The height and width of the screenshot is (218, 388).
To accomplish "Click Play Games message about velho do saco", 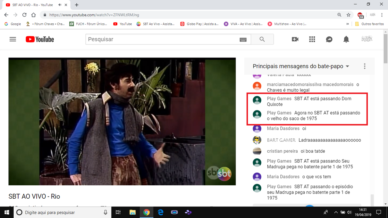I will pos(313,116).
